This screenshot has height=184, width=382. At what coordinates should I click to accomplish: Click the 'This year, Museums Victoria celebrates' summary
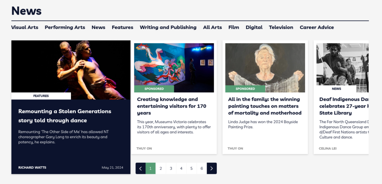[174, 127]
